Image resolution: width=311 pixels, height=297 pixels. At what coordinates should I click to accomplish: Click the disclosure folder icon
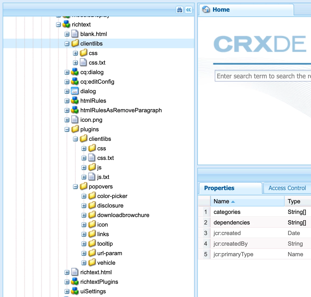(92, 205)
